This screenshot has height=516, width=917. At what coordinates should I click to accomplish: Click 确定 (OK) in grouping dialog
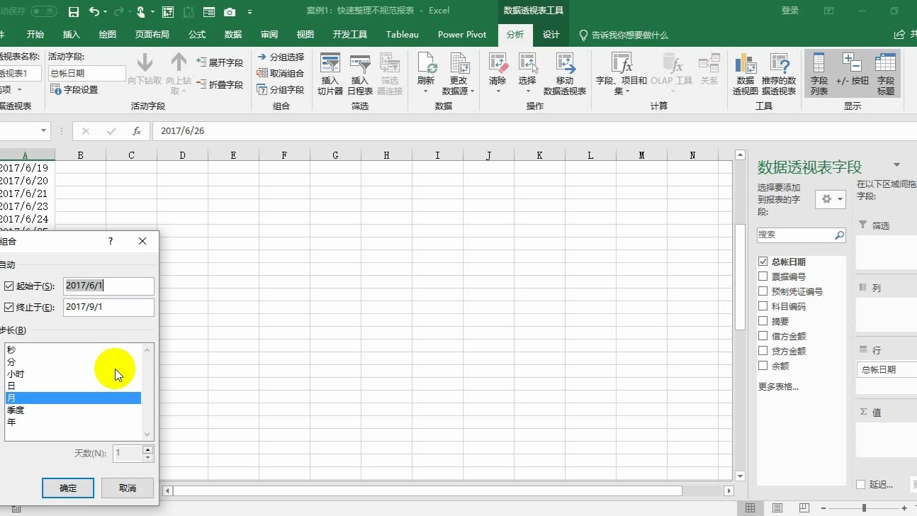point(68,488)
